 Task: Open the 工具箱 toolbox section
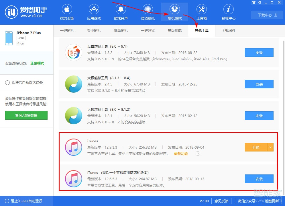[x=201, y=11]
